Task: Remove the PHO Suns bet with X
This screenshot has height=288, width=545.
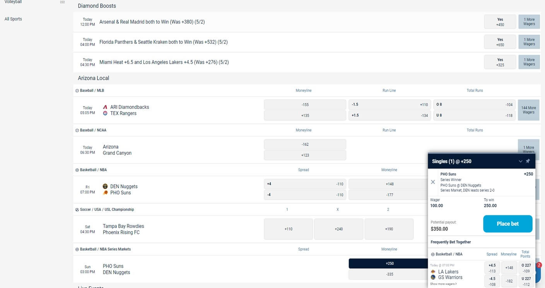Action: 433,182
